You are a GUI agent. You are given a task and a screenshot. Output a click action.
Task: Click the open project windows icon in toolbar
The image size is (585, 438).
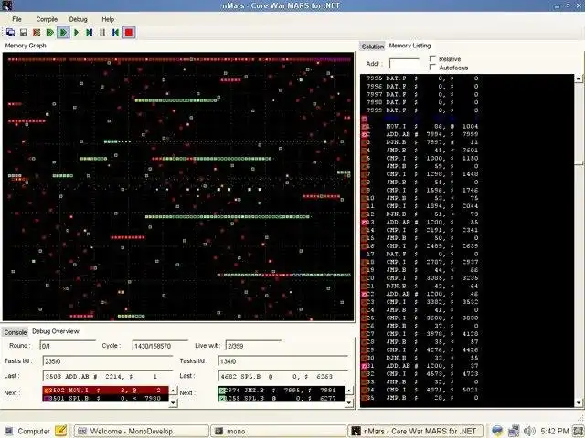(10, 33)
